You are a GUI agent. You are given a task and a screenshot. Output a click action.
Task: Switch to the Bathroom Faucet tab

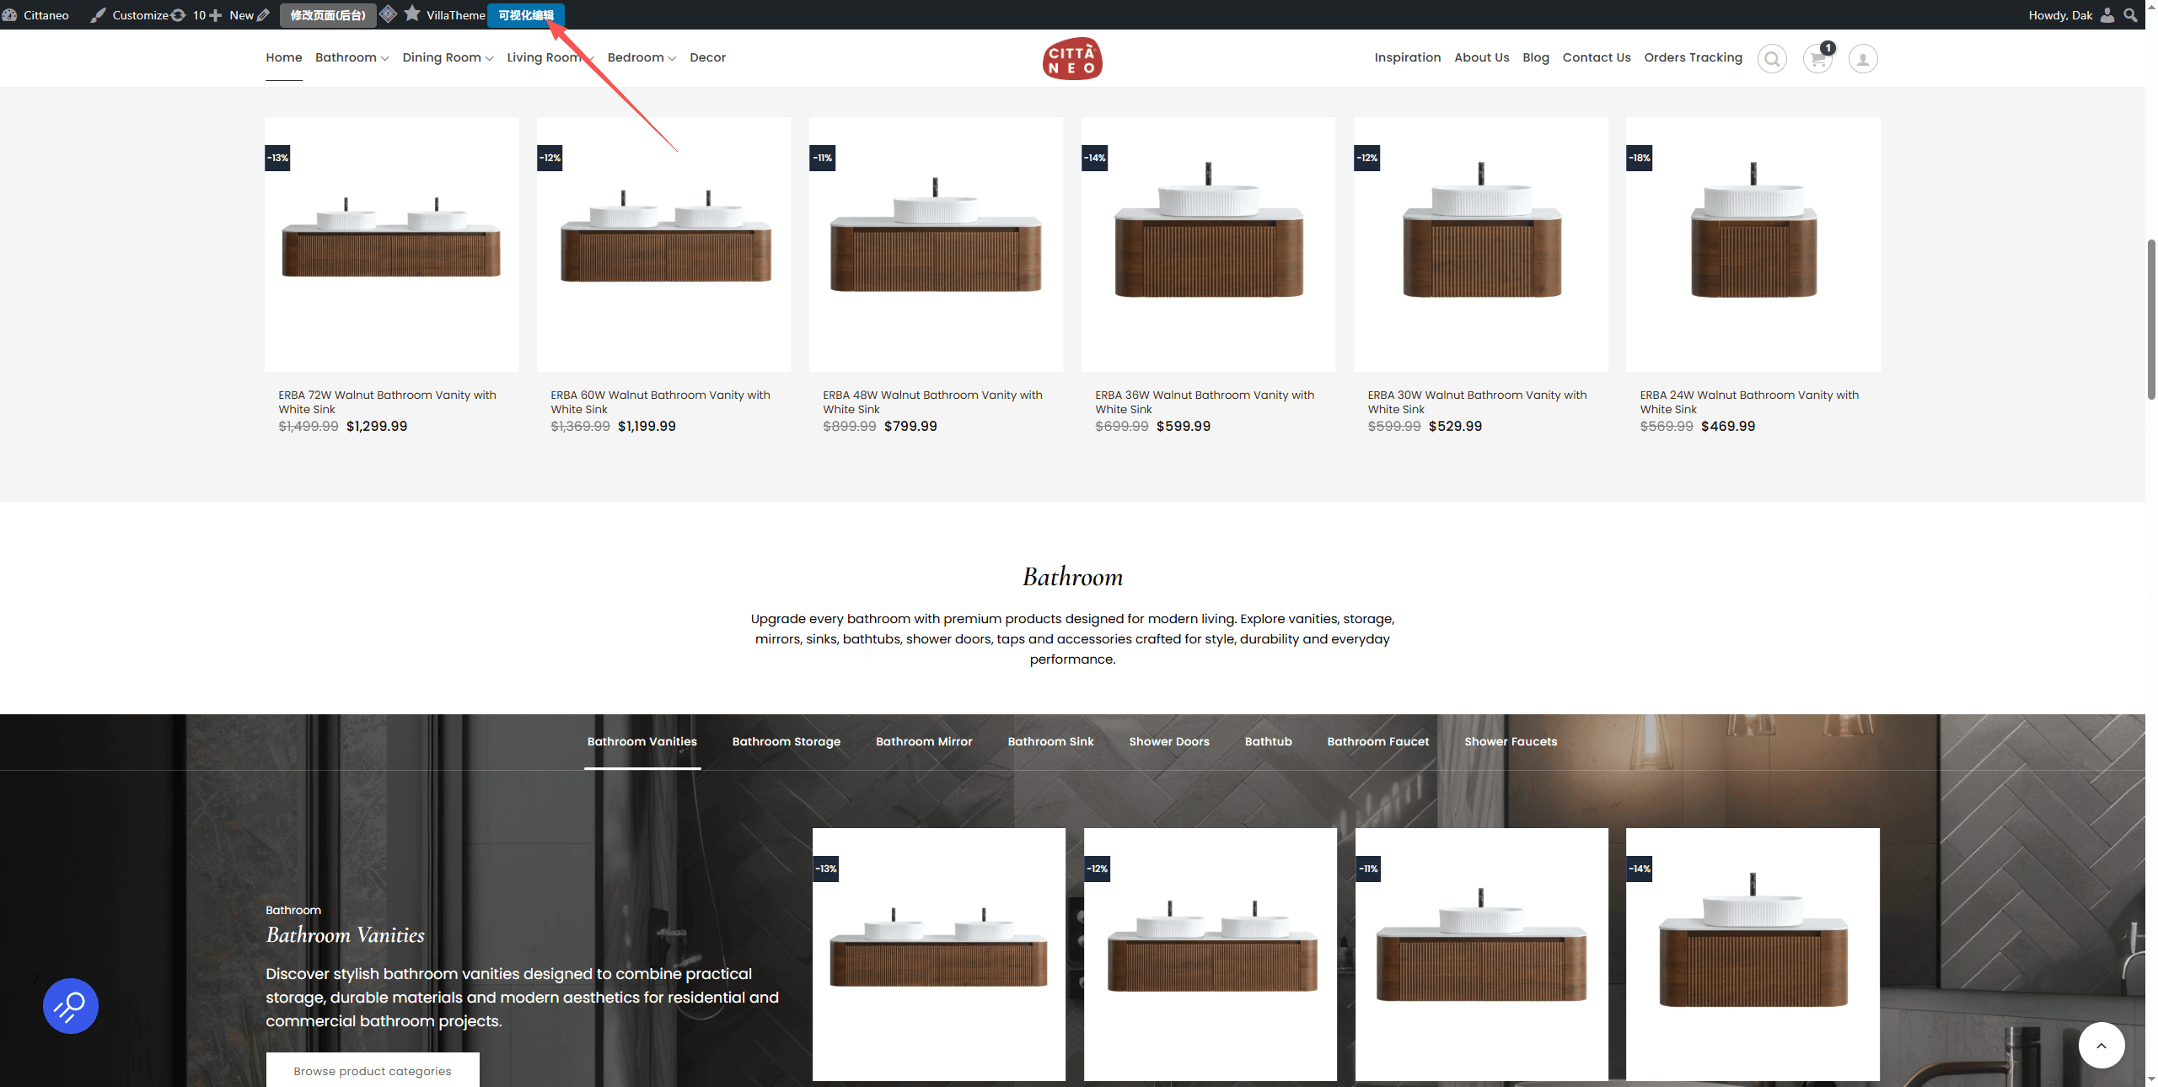coord(1378,741)
